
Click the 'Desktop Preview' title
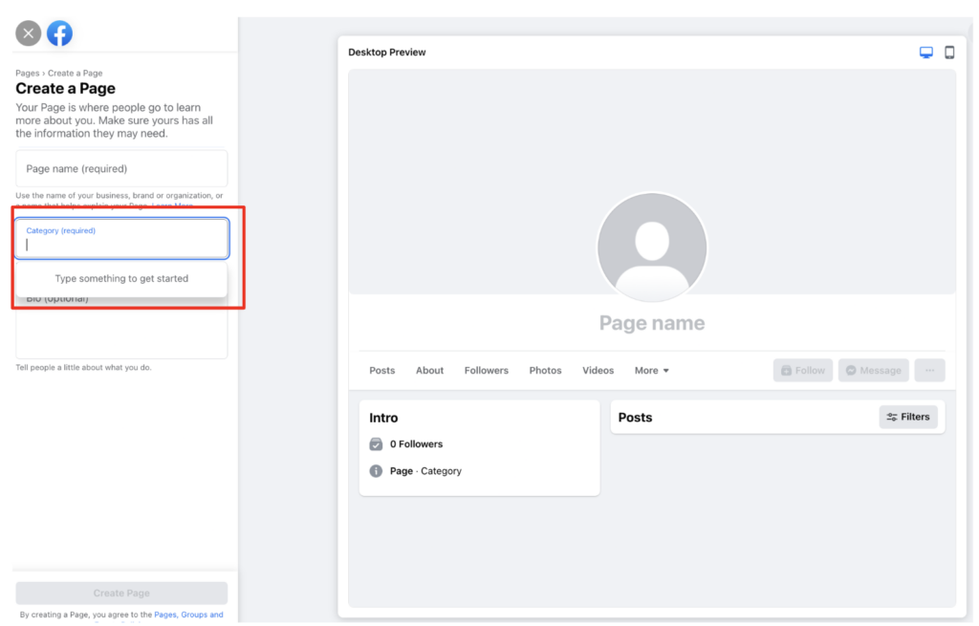(x=387, y=53)
